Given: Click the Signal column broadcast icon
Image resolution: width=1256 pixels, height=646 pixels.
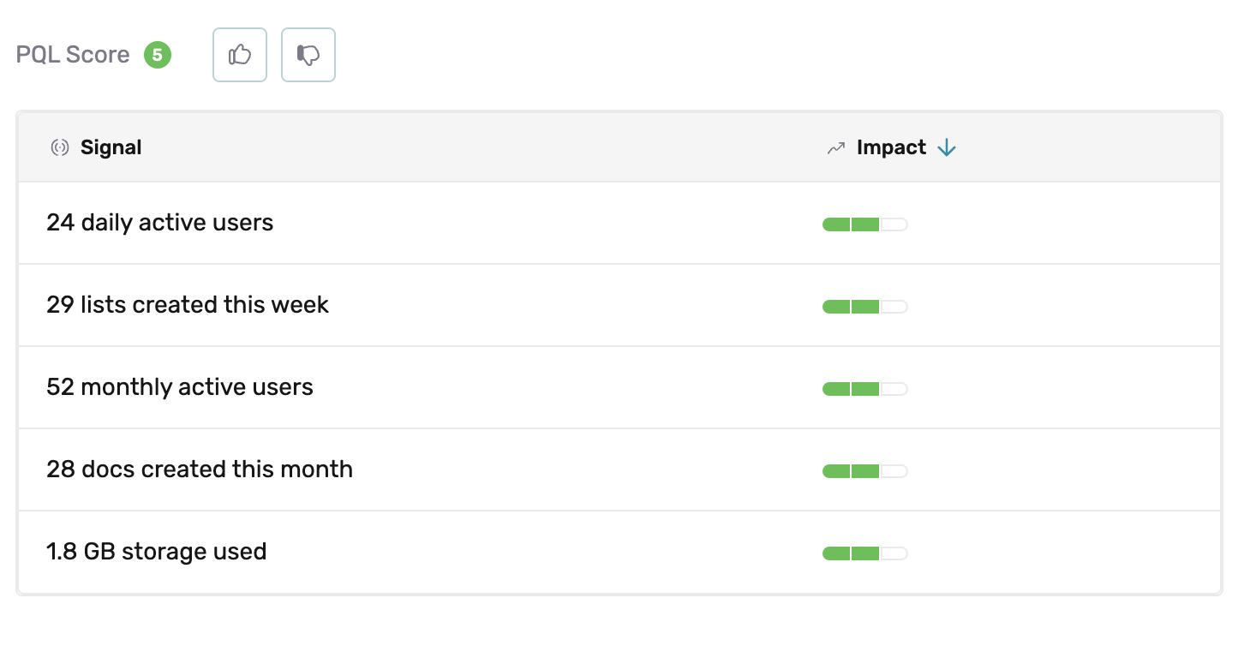Looking at the screenshot, I should coord(59,147).
